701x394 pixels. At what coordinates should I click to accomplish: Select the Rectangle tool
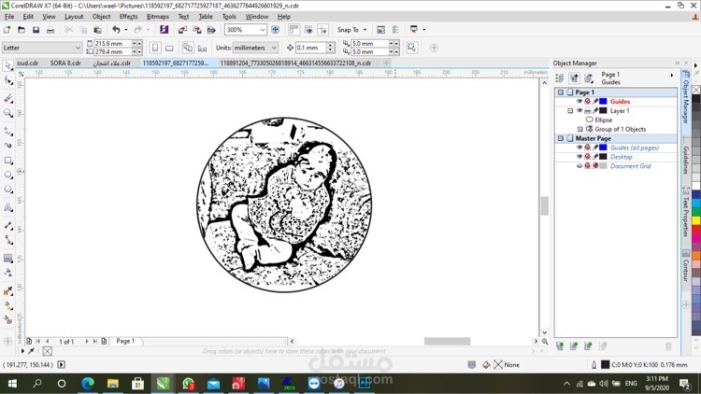(8, 160)
